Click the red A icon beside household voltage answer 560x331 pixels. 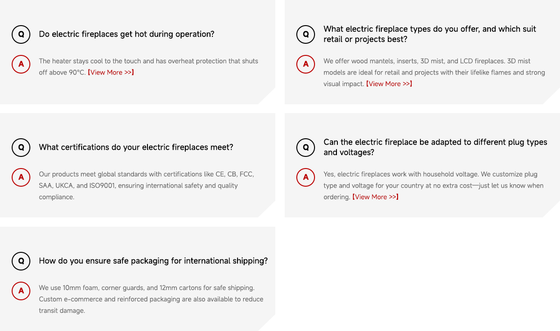(x=306, y=177)
